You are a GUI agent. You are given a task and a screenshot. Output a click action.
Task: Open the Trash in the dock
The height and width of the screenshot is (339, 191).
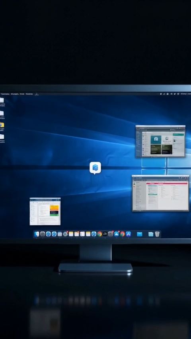point(157,234)
